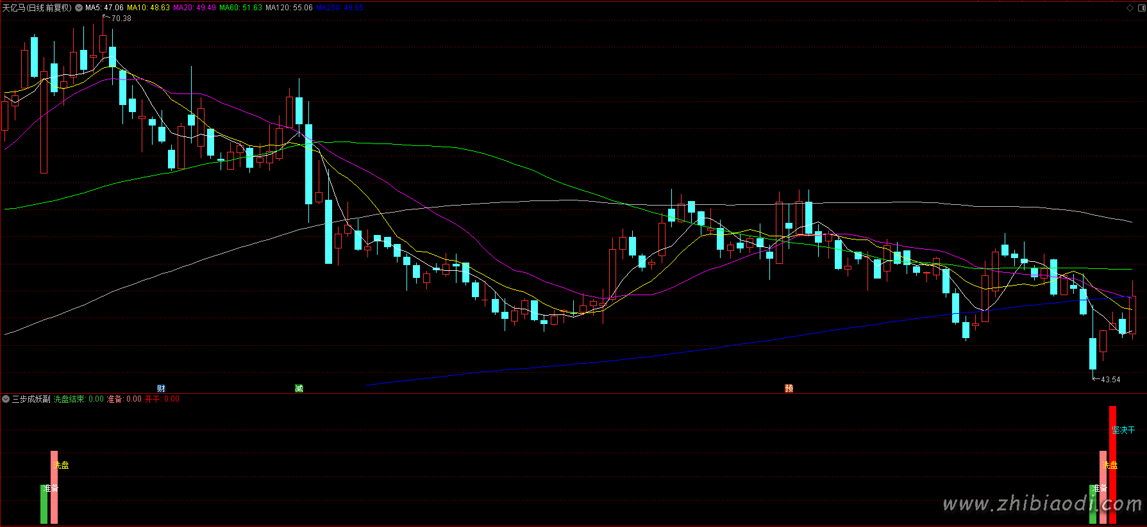This screenshot has height=527, width=1147.
Task: Click the 坚决干 signal label on red bar
Action: click(x=1123, y=430)
